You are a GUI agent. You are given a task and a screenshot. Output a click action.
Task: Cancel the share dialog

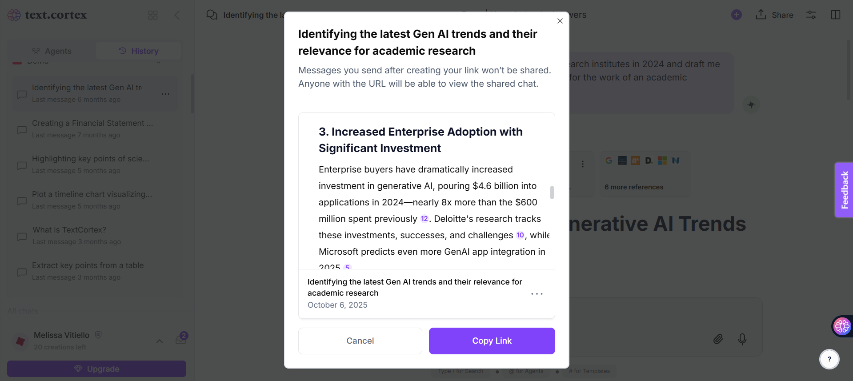tap(360, 341)
